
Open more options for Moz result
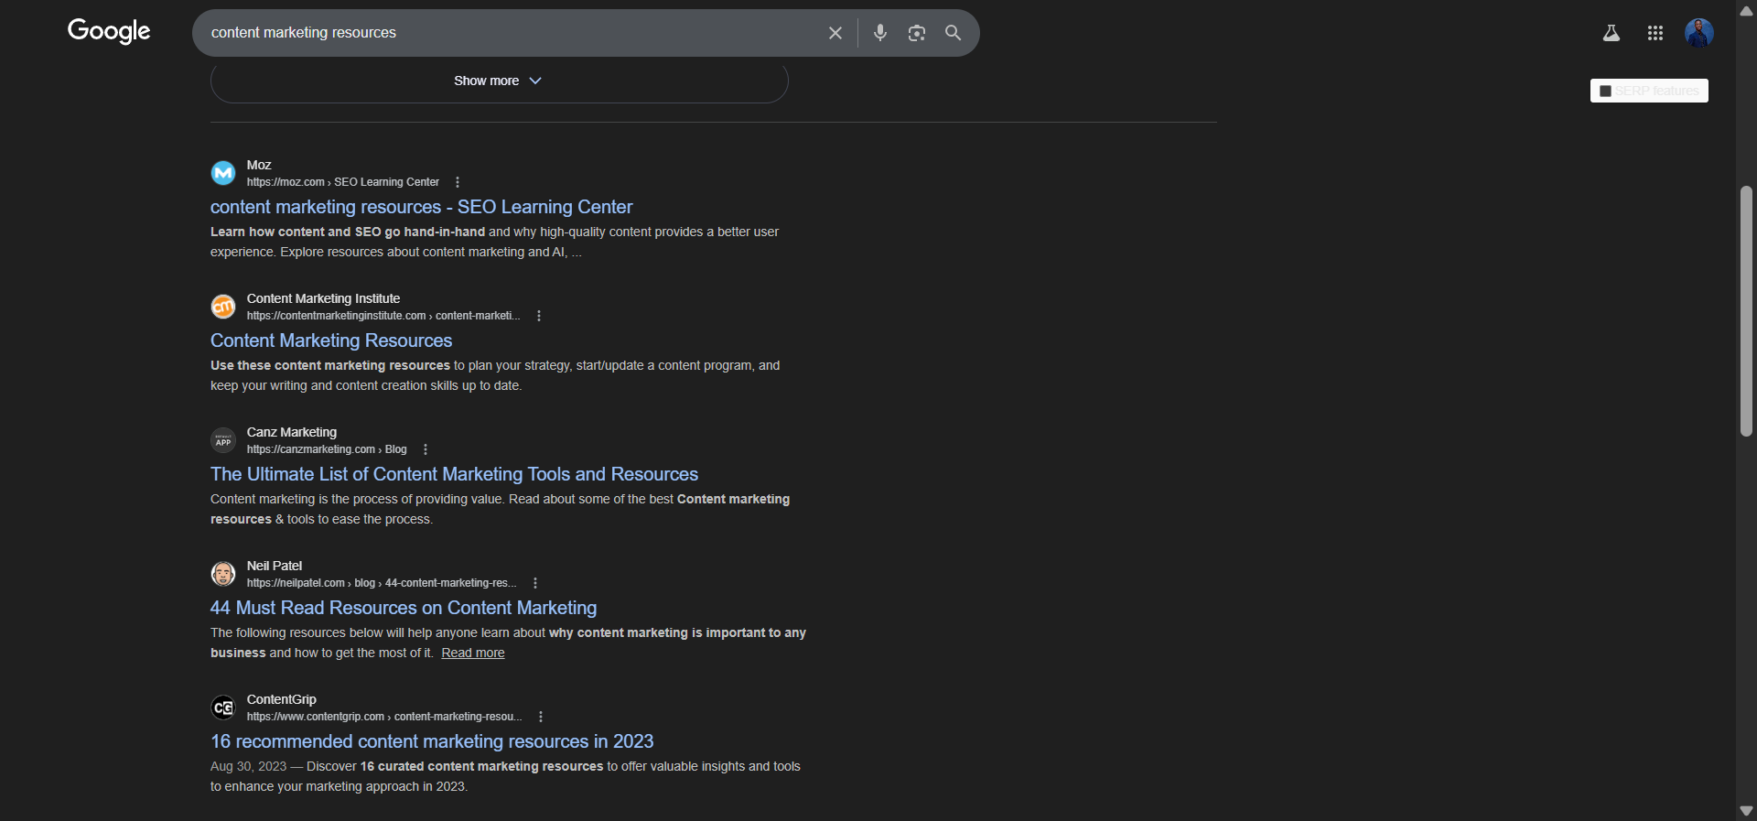coord(458,182)
